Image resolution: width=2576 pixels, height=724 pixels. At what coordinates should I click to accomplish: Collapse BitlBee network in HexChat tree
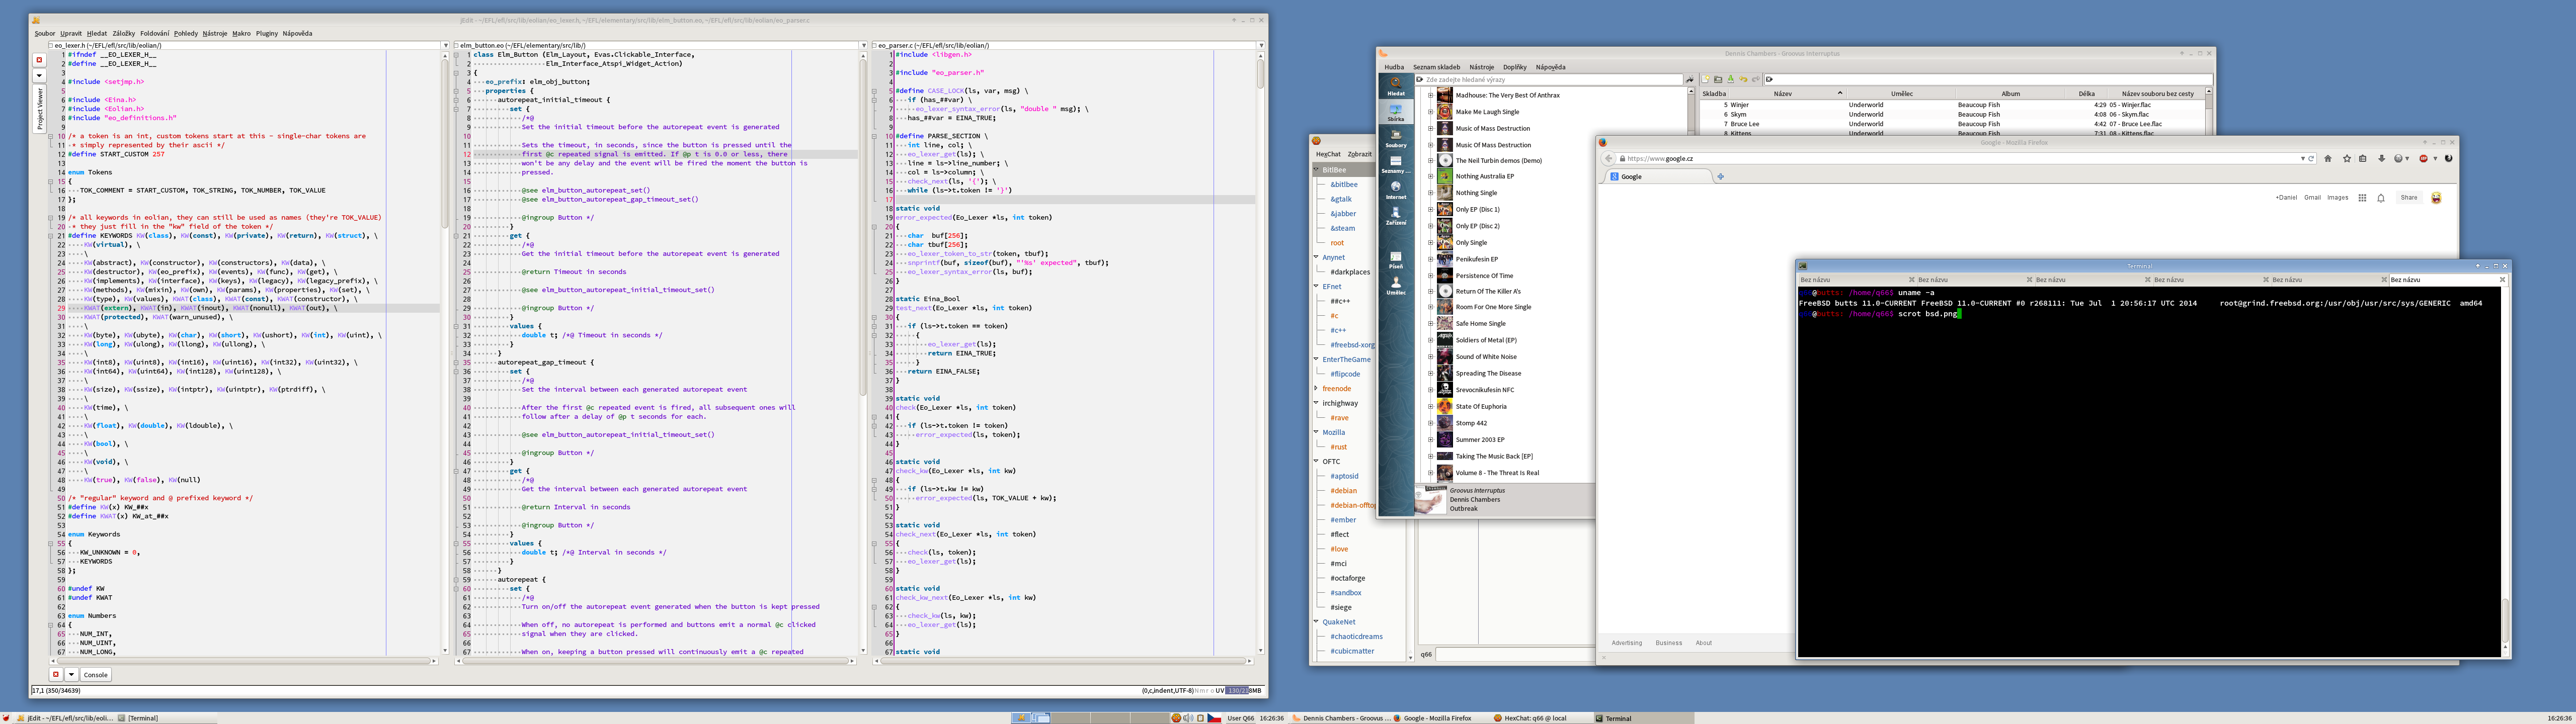1316,170
